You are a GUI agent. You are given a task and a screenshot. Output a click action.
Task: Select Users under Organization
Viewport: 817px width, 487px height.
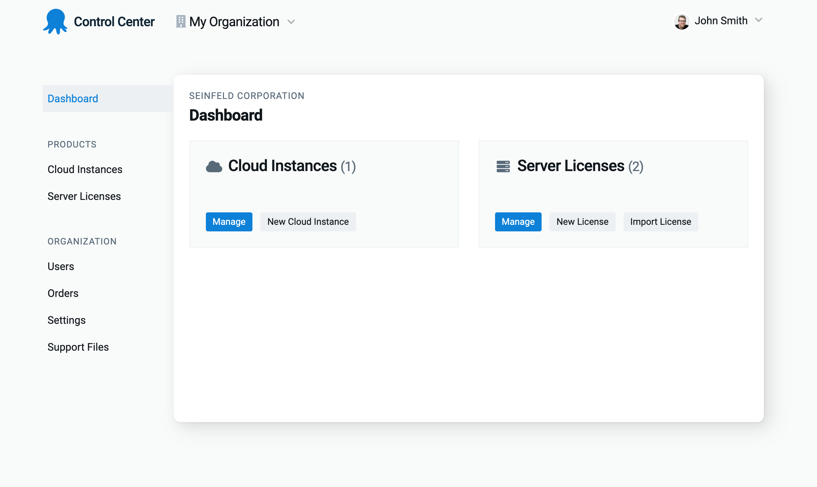coord(61,266)
